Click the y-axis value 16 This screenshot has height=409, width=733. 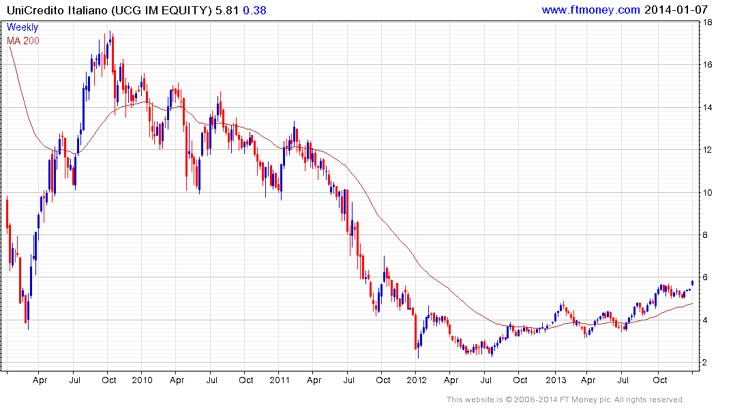[x=708, y=65]
